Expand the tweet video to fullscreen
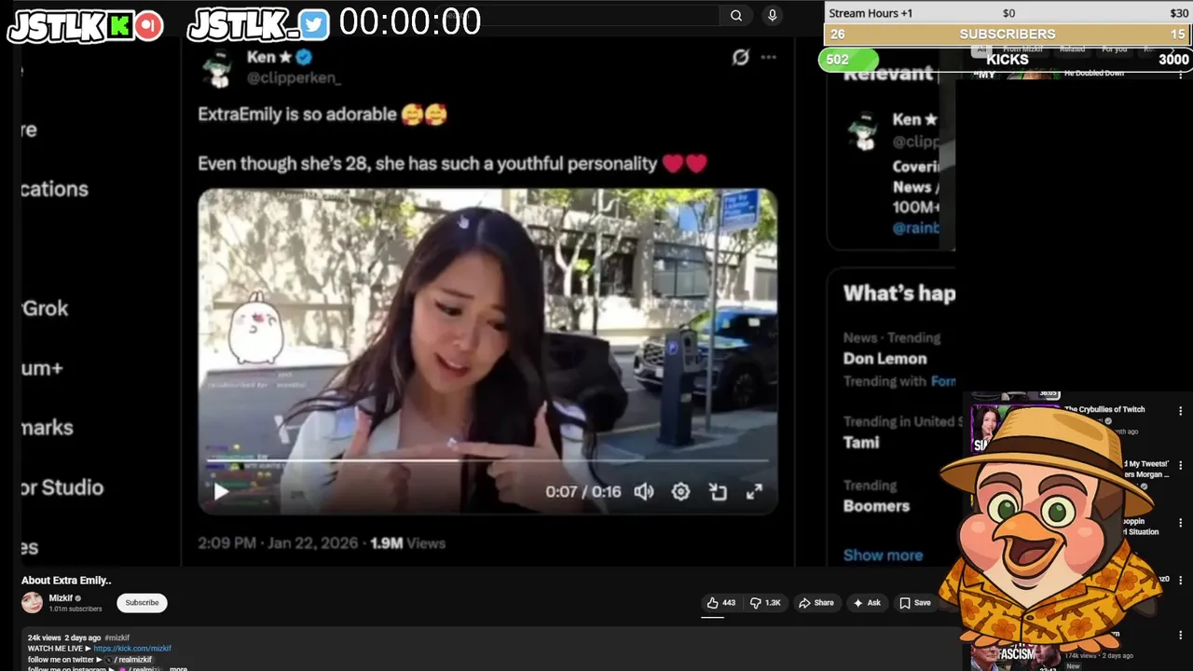This screenshot has width=1193, height=671. (754, 492)
